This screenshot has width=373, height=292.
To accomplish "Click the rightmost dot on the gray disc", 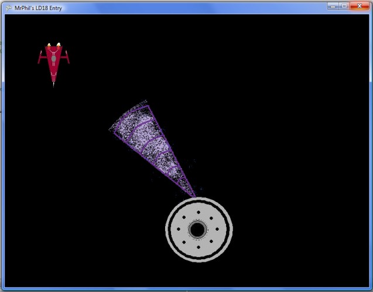I will tap(217, 229).
